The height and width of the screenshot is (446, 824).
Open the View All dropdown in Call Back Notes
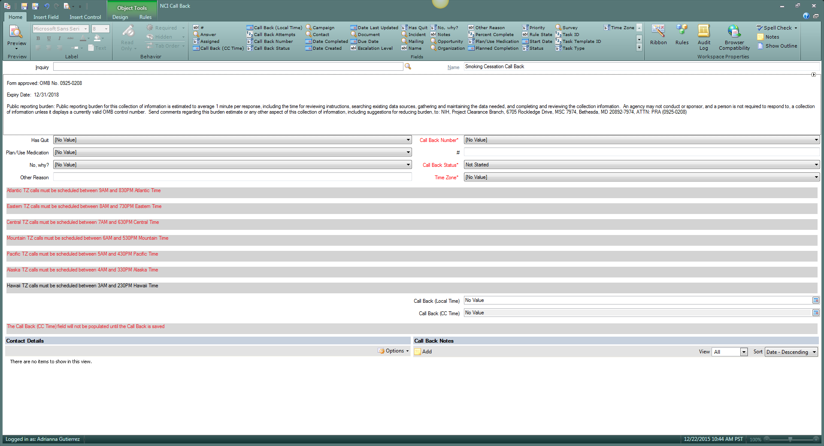pos(744,352)
